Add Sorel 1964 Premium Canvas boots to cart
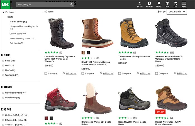This screenshot has height=126, width=195. 108,73
